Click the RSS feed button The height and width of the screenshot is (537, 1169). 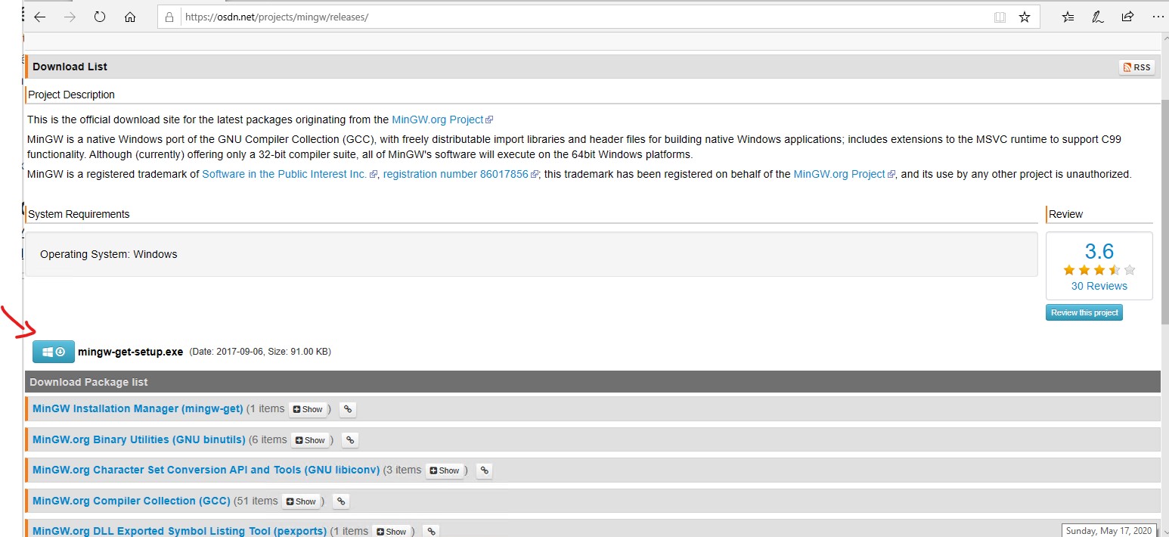(x=1136, y=67)
